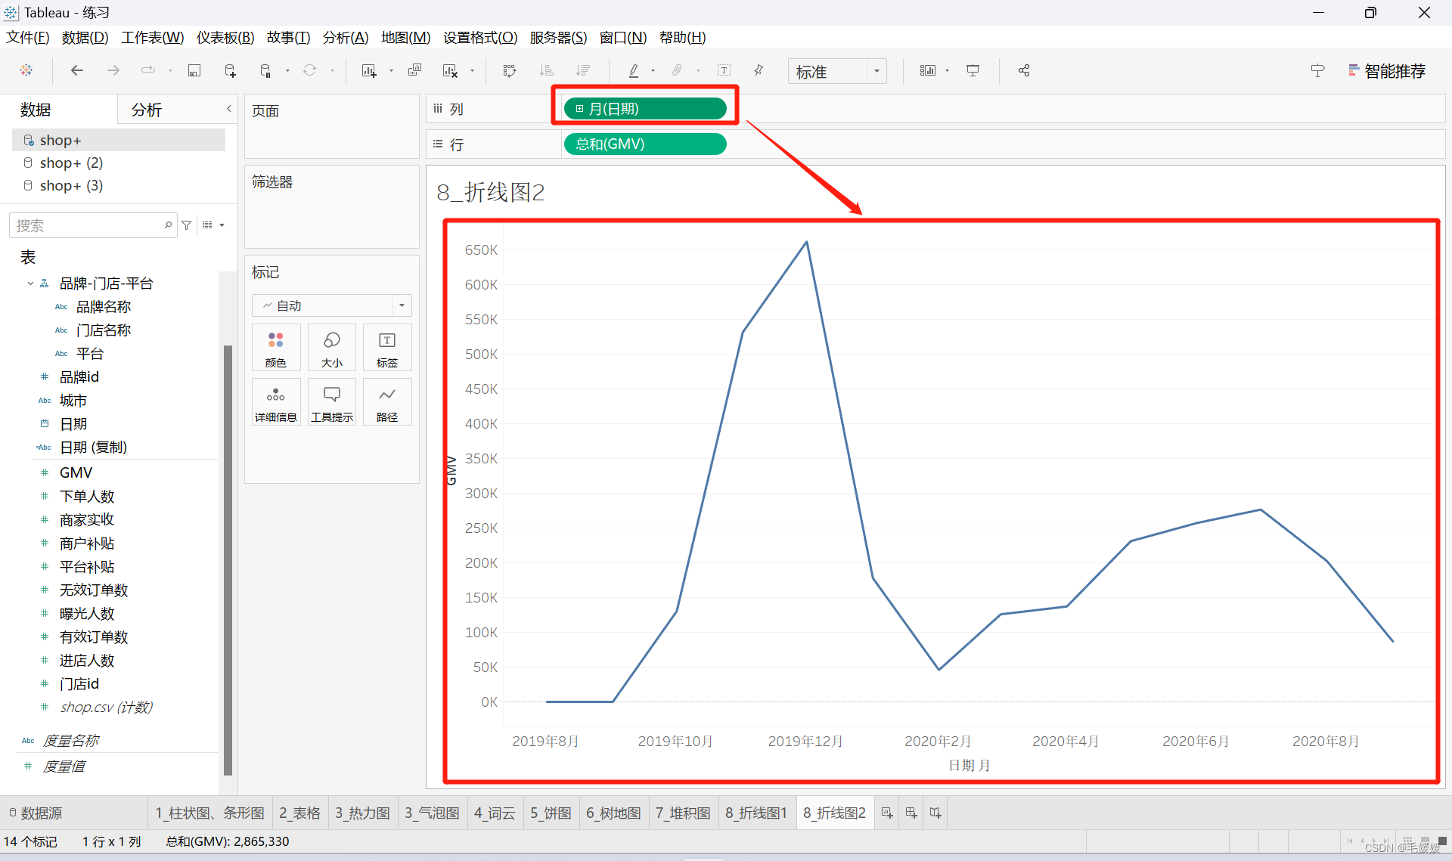Screen dimensions: 1452x861
Task: Click the Sort Ascending icon
Action: pos(546,70)
